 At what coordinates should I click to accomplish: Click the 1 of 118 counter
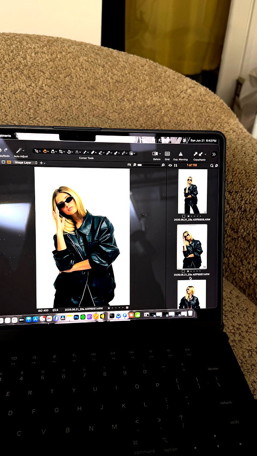point(192,165)
